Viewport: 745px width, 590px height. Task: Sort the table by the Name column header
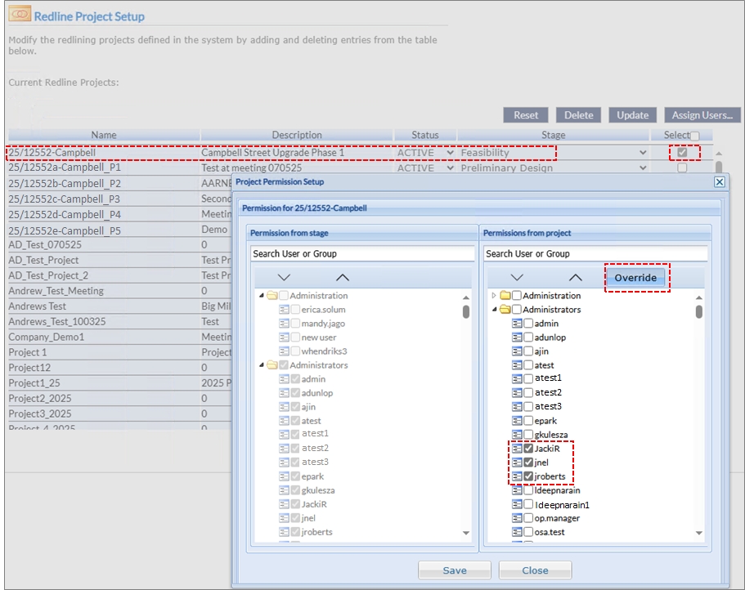click(x=104, y=135)
